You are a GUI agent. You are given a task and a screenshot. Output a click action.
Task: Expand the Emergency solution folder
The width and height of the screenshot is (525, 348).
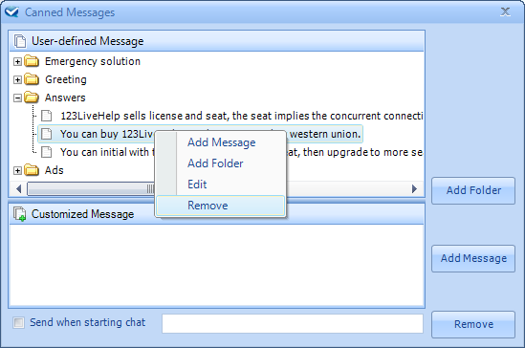17,61
